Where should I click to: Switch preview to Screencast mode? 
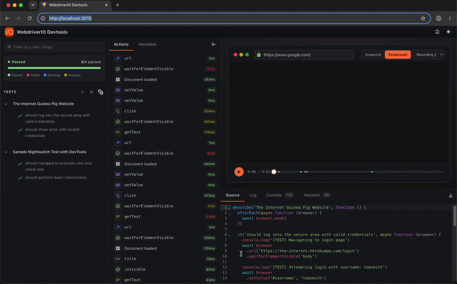pos(398,54)
